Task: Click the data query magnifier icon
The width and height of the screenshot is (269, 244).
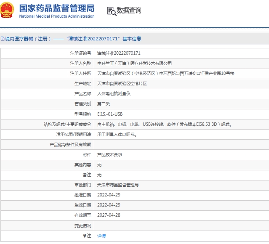Action: pyautogui.click(x=112, y=11)
